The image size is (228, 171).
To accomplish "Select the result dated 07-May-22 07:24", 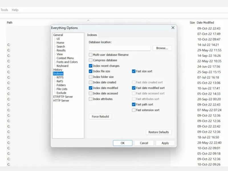I will (x=209, y=110).
